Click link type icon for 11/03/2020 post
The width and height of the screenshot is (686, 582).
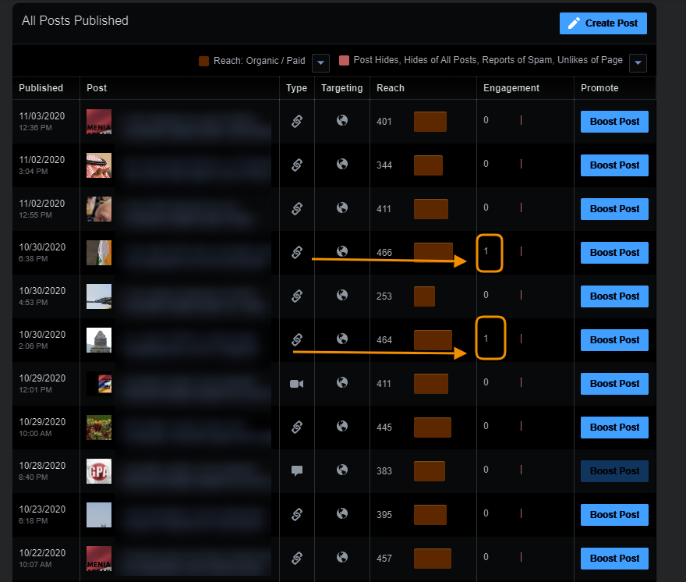297,121
